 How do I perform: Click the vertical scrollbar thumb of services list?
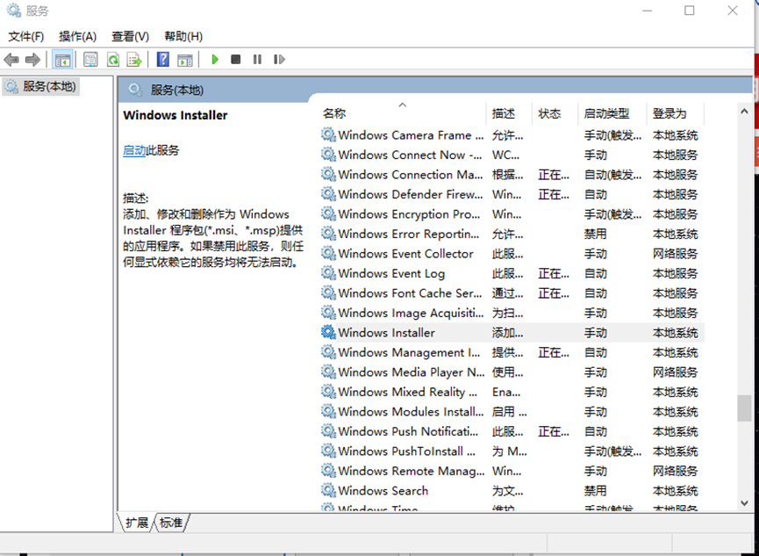744,408
